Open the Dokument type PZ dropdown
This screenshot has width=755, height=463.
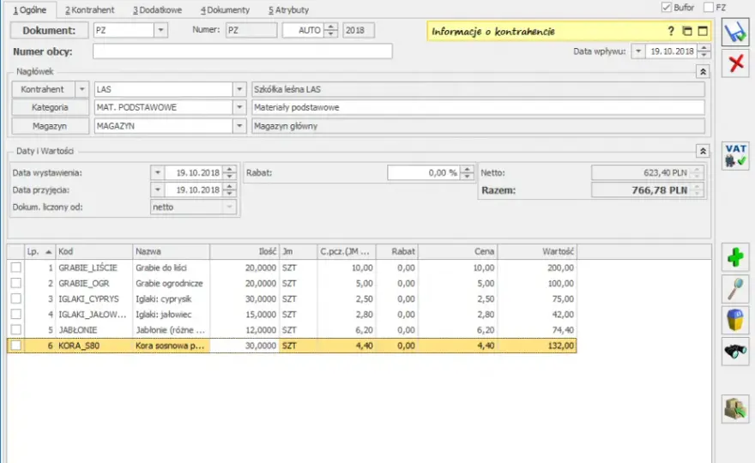[x=160, y=30]
